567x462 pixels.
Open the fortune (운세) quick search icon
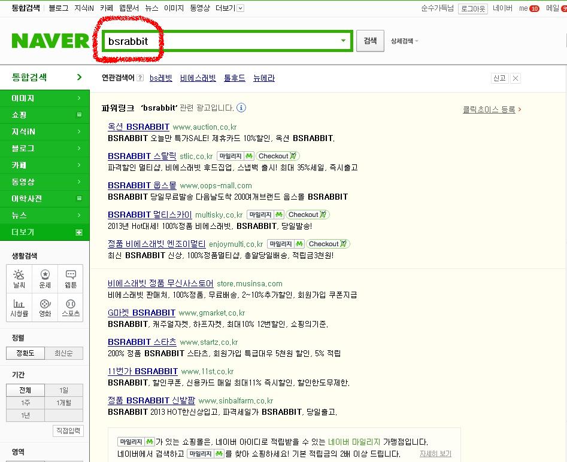(x=45, y=279)
